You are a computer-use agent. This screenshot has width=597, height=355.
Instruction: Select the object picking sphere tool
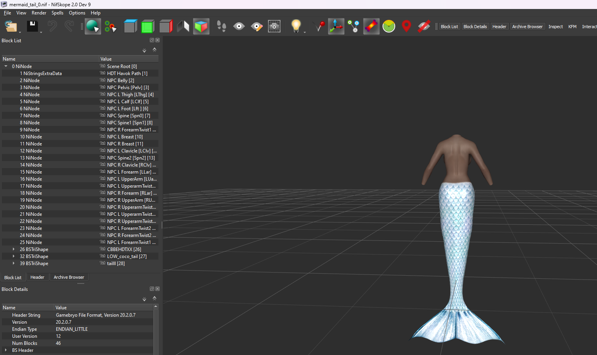(x=93, y=27)
